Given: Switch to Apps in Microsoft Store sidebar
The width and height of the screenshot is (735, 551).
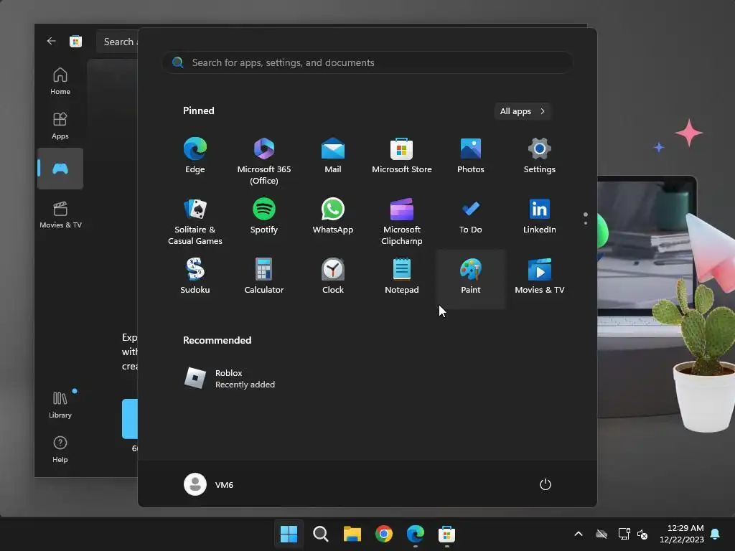Looking at the screenshot, I should coord(60,126).
